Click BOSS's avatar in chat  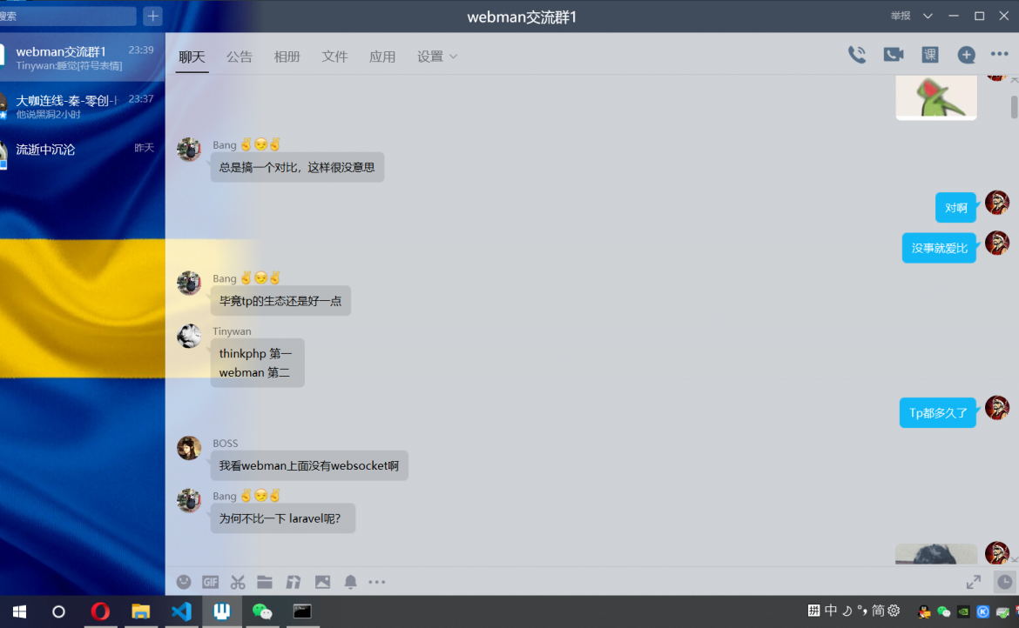pos(189,448)
